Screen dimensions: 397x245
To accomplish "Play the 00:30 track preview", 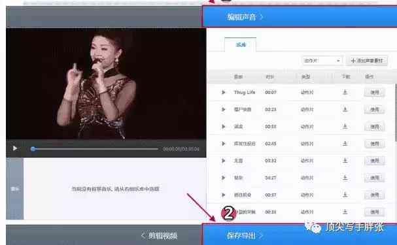I will click(223, 126).
